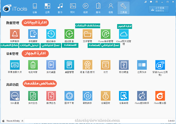Switch to the Device tab
The width and height of the screenshot is (176, 124).
pyautogui.click(x=35, y=8)
